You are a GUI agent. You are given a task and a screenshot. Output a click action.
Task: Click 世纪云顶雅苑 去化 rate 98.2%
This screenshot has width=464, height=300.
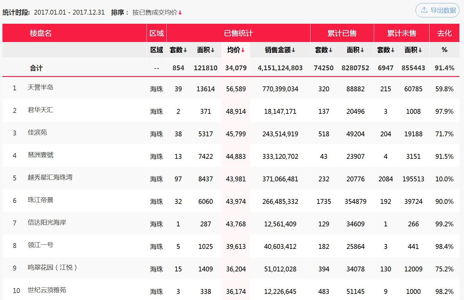[x=444, y=291]
